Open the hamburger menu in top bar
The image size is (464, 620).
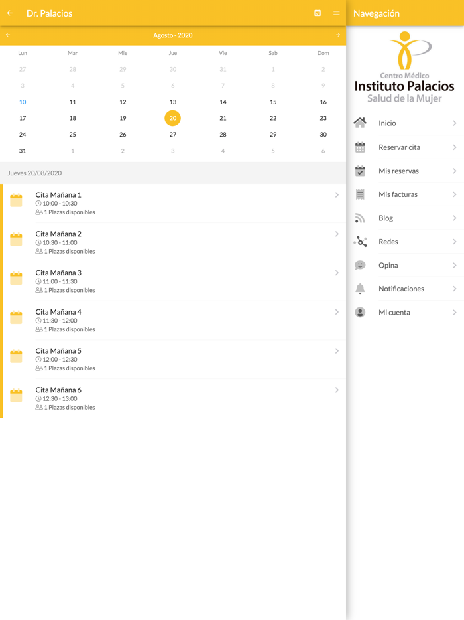[x=337, y=13]
